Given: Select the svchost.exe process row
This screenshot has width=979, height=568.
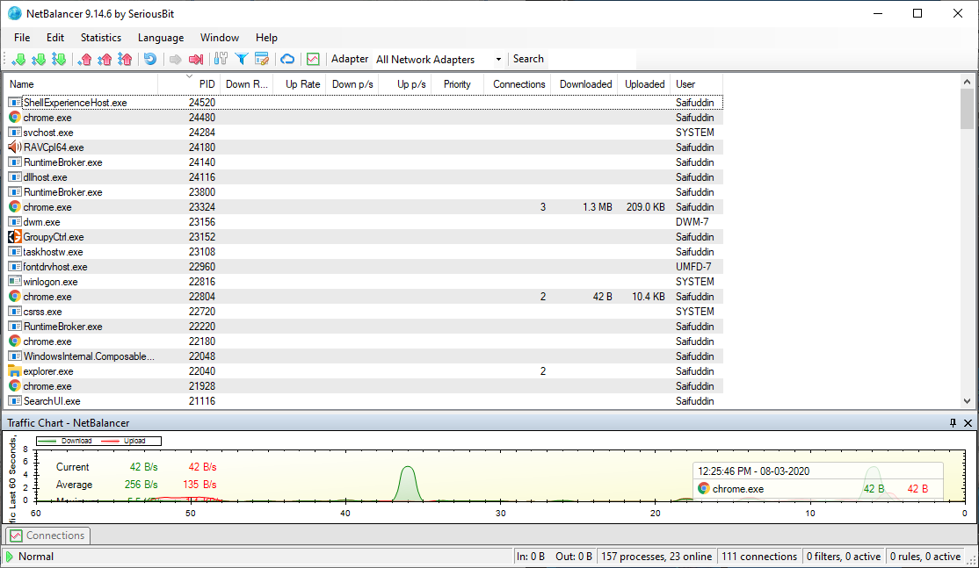Looking at the screenshot, I should [x=364, y=133].
